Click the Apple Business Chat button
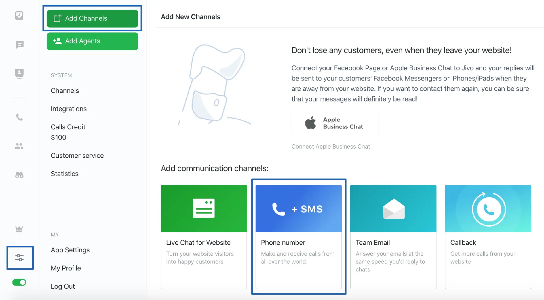Image resolution: width=544 pixels, height=300 pixels. (335, 123)
